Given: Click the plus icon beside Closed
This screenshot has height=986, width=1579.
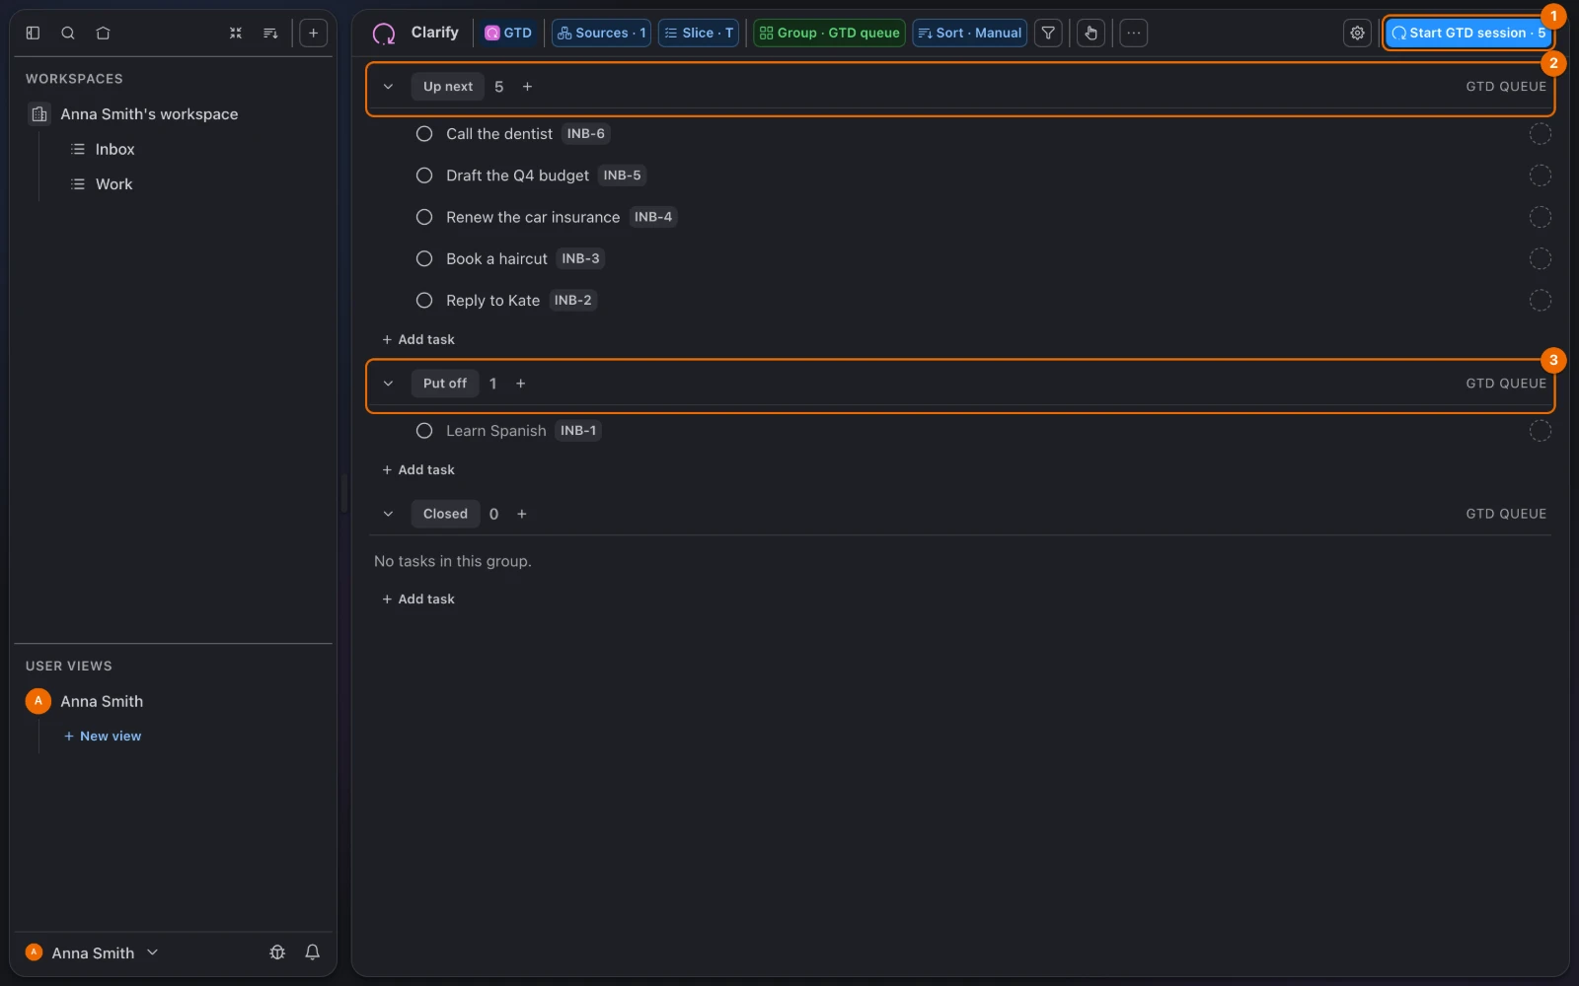Looking at the screenshot, I should point(522,514).
